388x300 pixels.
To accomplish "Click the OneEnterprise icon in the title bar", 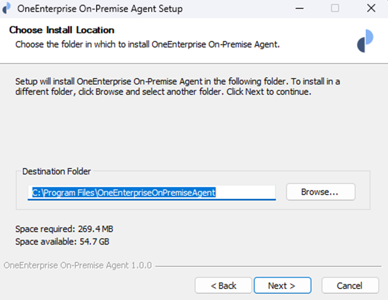I will click(7, 9).
